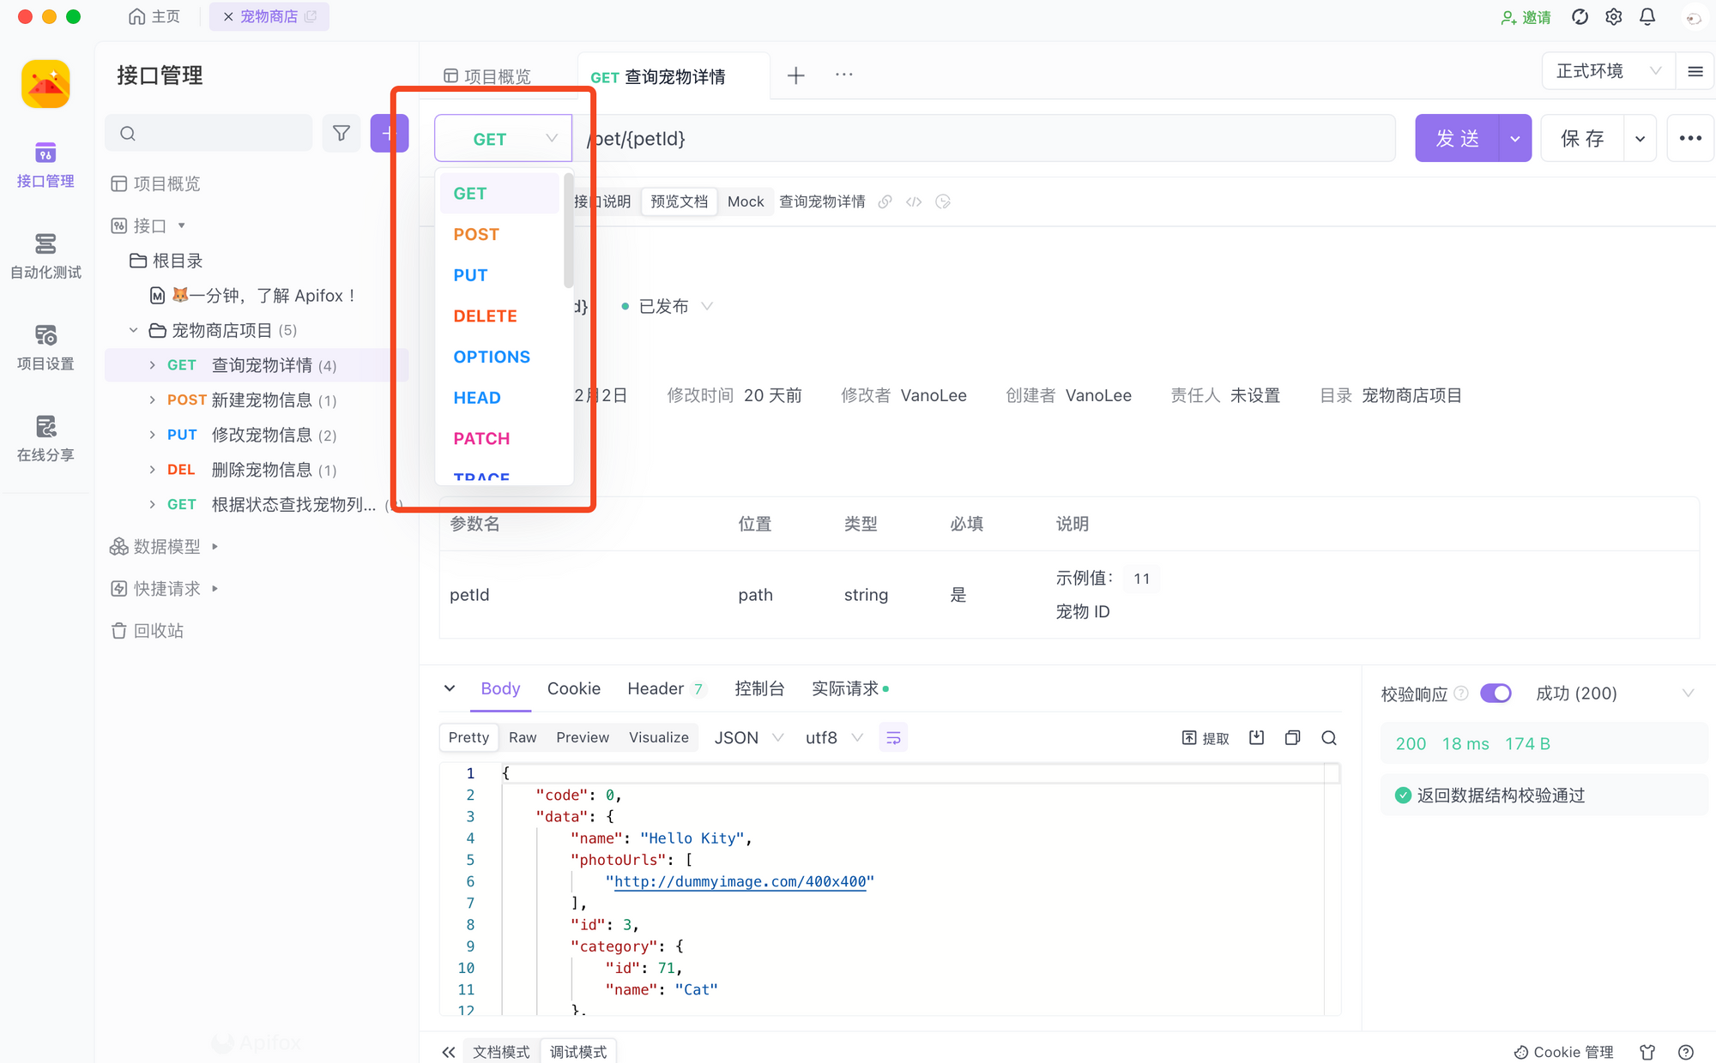
Task: Click the code view icon next to 查询宠物详情
Action: click(x=913, y=201)
